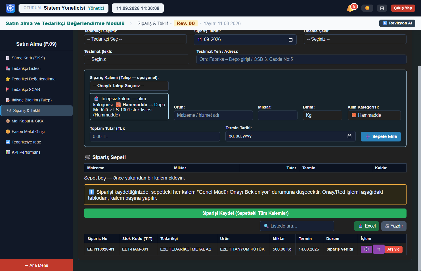Image resolution: width=421 pixels, height=271 pixels.
Task: Click Siparişi Kaydet green button
Action: [x=245, y=213]
